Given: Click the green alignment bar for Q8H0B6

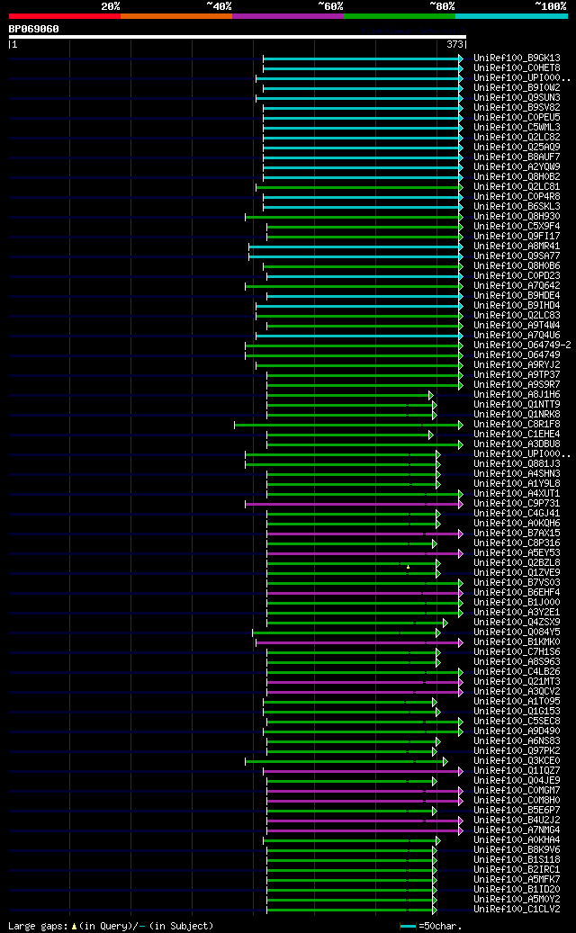Looking at the screenshot, I should [363, 266].
